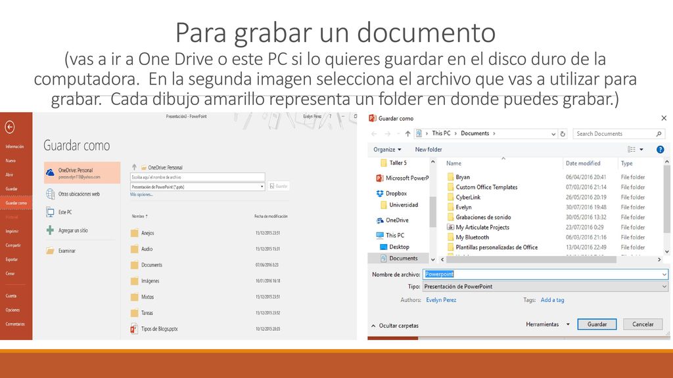
Task: Click the Más opciones link
Action: [x=142, y=194]
